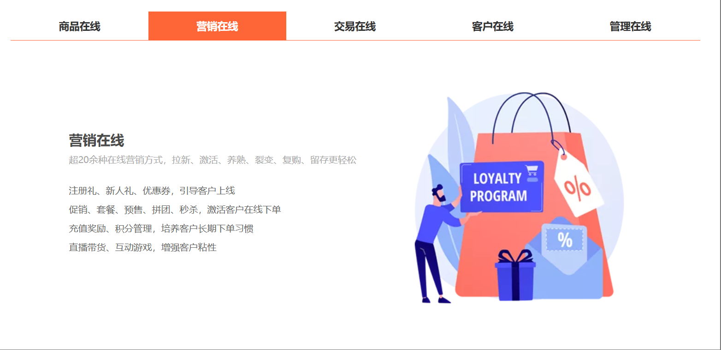Click the line 充值奖励、积分管理
This screenshot has height=350, width=721.
coord(161,228)
